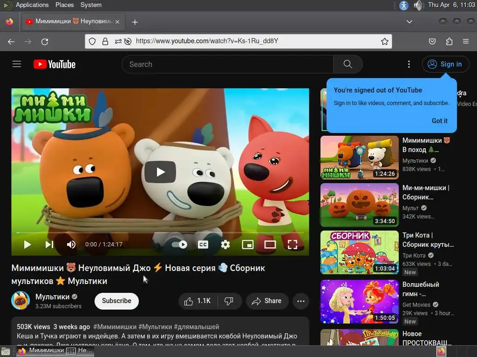Dismiss the popup with Got it
The height and width of the screenshot is (357, 477).
[x=440, y=121]
